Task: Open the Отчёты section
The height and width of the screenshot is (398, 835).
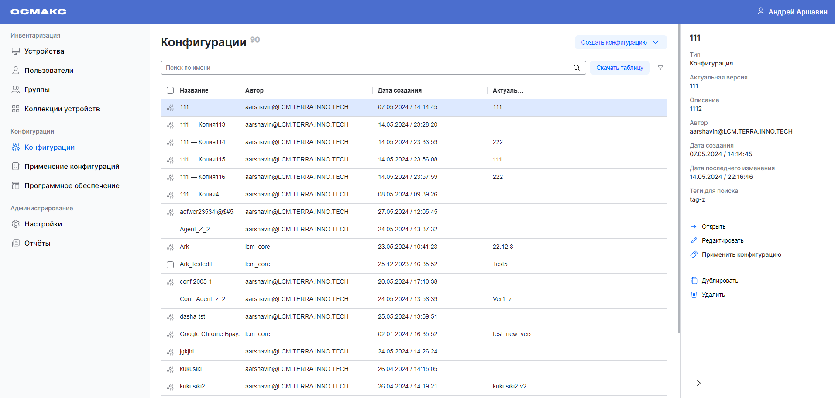Action: pyautogui.click(x=38, y=243)
